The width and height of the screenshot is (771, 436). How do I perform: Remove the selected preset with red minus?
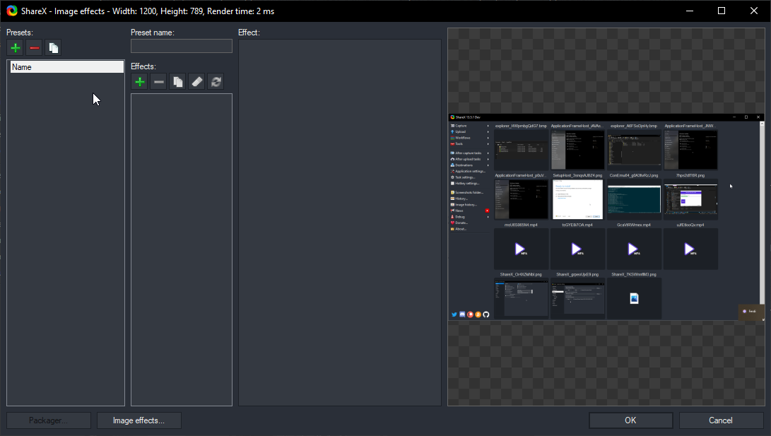point(35,48)
